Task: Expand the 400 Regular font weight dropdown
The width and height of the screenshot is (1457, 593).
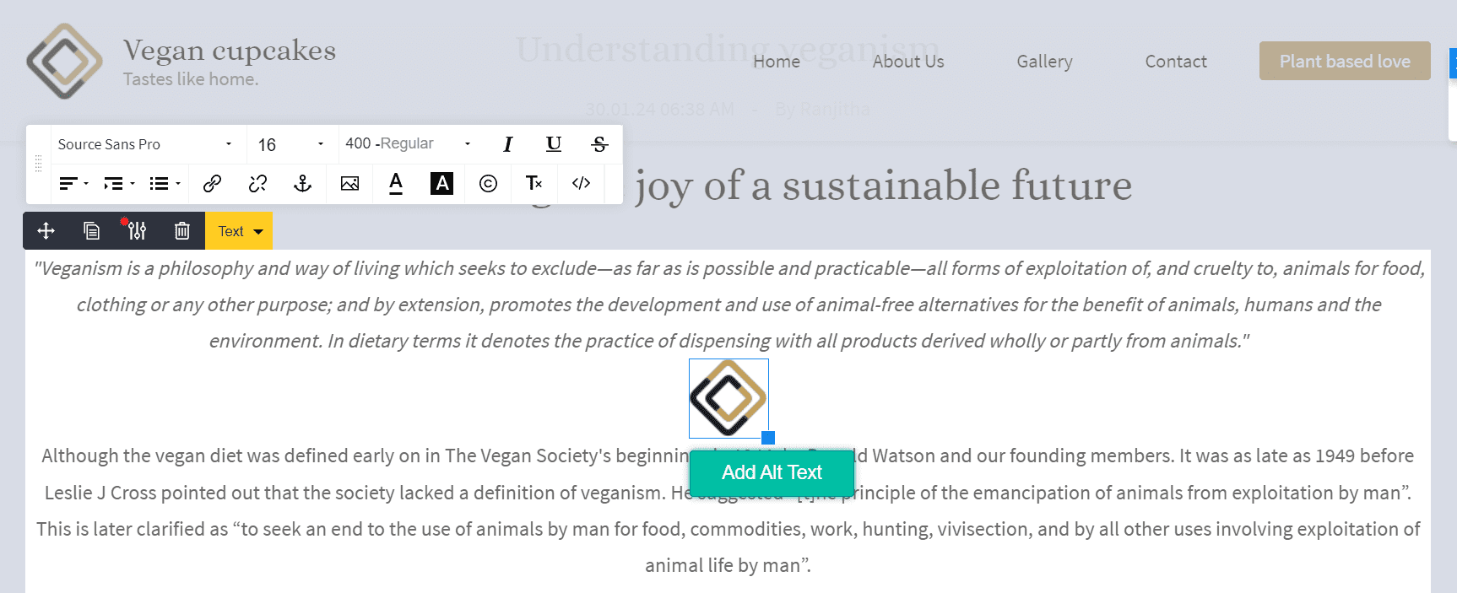Action: coord(407,144)
